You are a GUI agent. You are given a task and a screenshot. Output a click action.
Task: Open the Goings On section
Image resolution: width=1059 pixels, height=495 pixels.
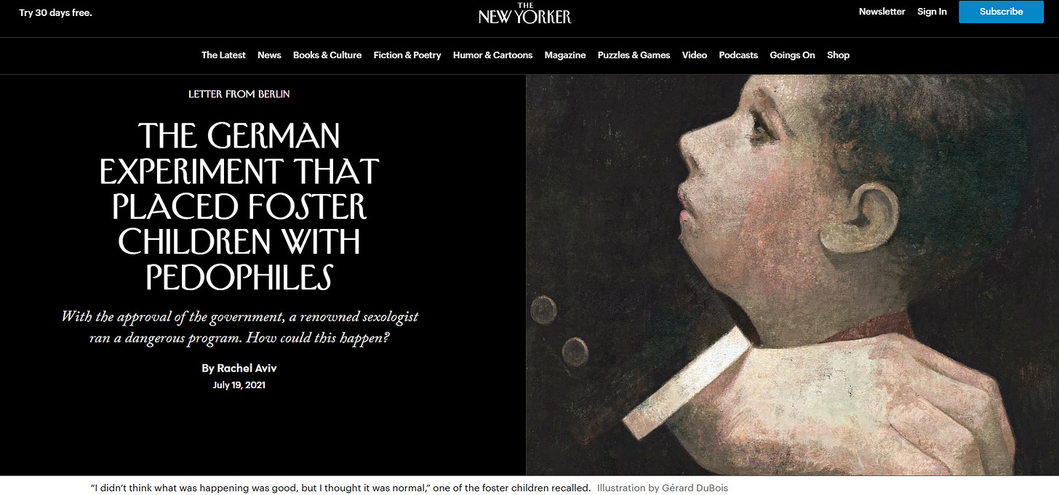(792, 55)
